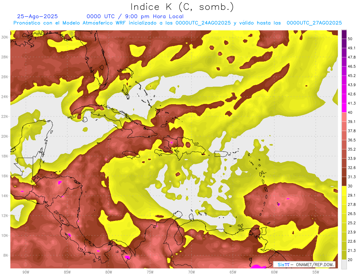This screenshot has width=358, height=276.
Task: Click the 80W longitude label
Action: click(x=109, y=272)
